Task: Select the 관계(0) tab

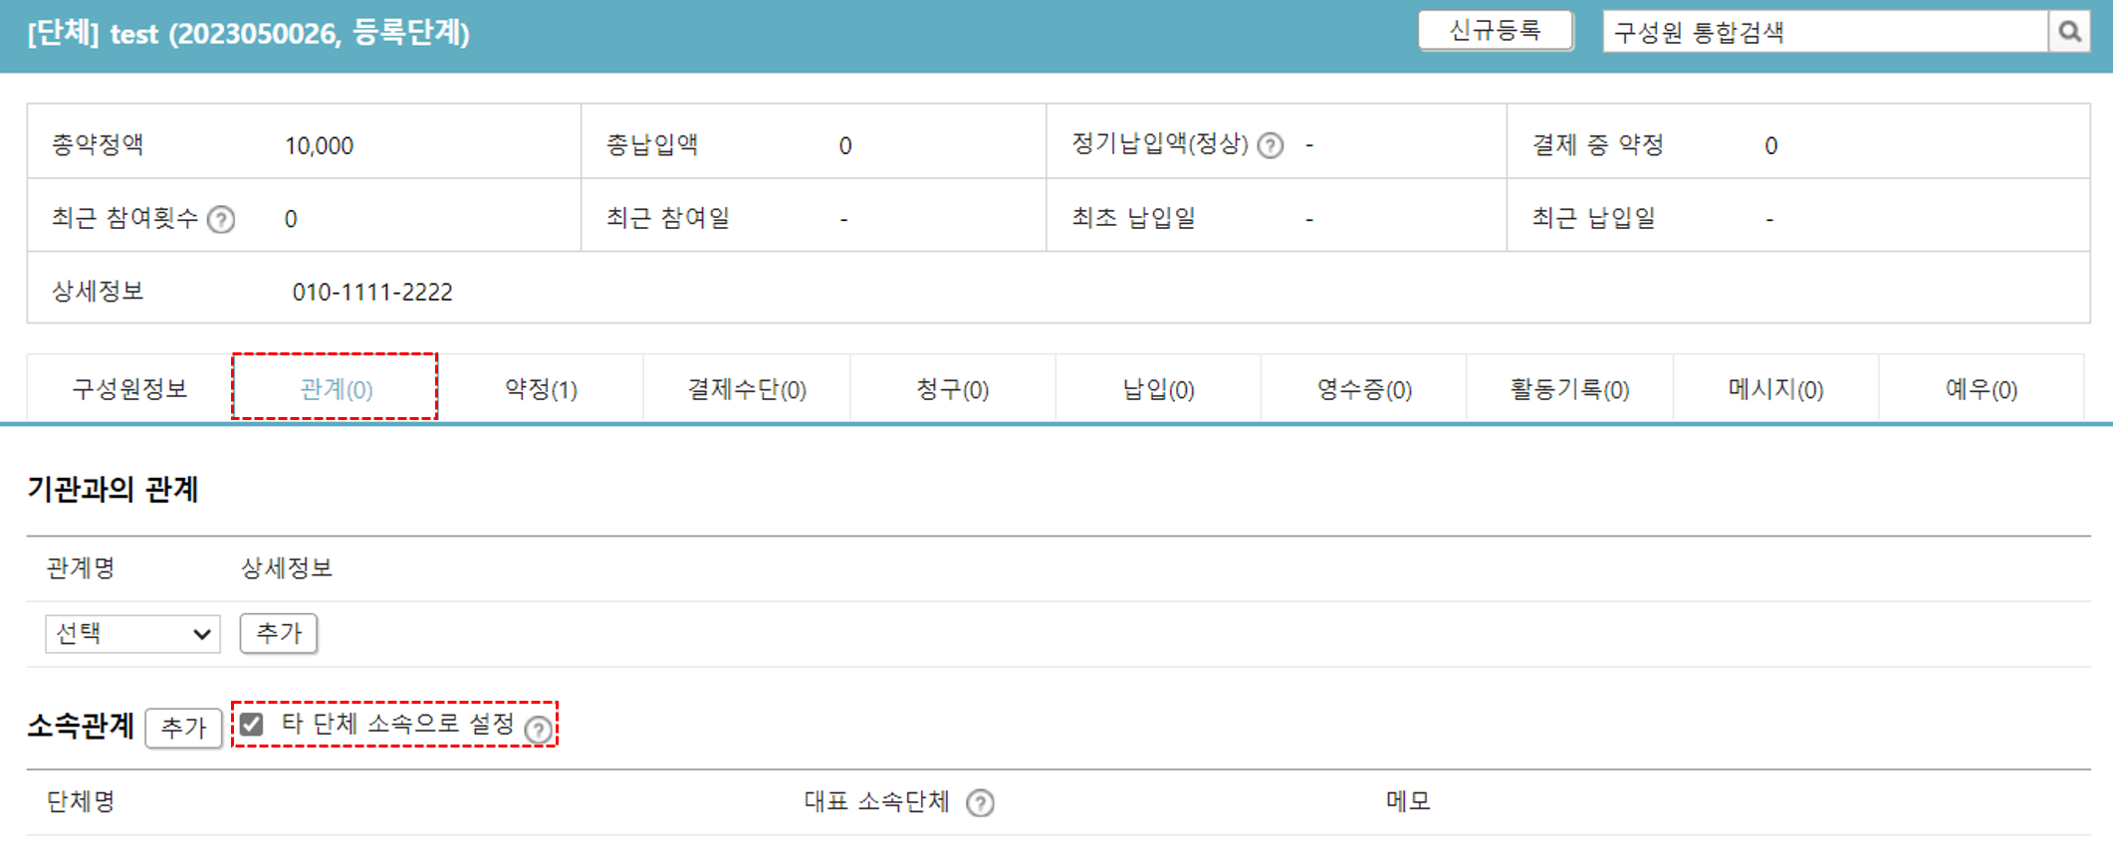Action: [x=334, y=389]
